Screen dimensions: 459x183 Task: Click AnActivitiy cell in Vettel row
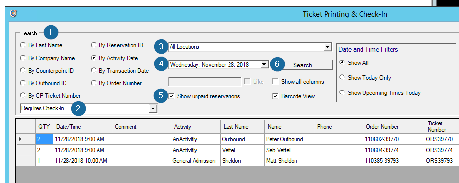pos(196,150)
